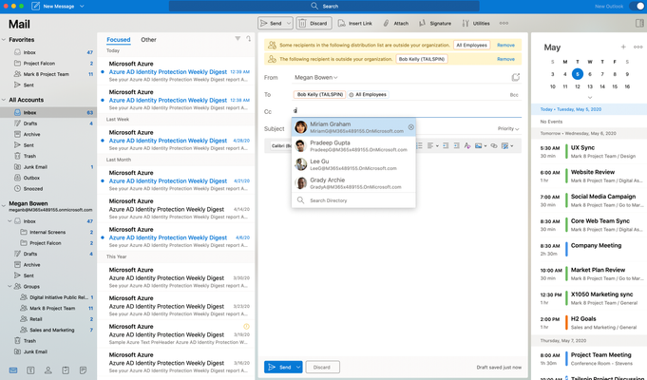This screenshot has height=380, width=647.
Task: Open the People contacts view icon
Action: click(x=48, y=370)
